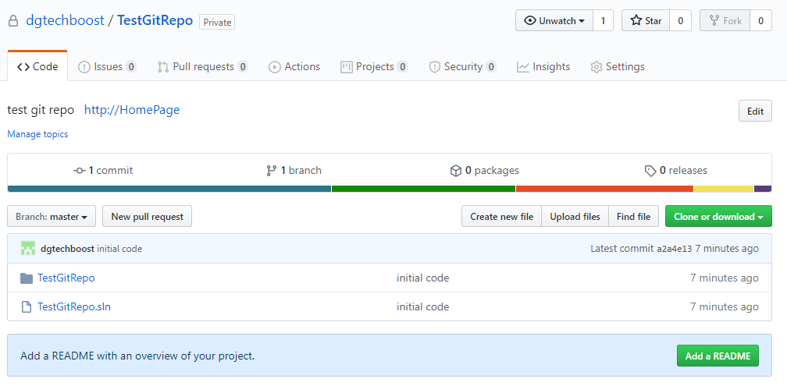The width and height of the screenshot is (787, 386).
Task: Star the TestGitRepo repository
Action: (645, 21)
